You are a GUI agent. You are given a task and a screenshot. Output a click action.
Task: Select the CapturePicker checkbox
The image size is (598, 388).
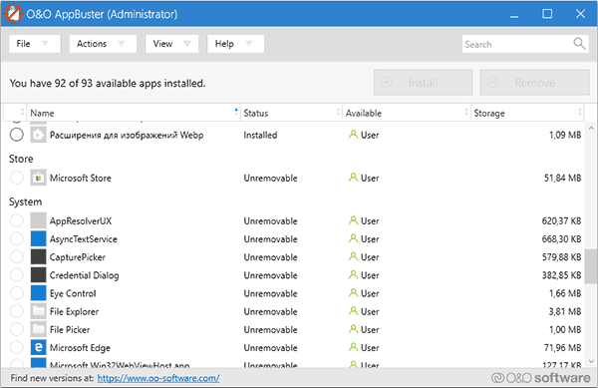tap(16, 257)
